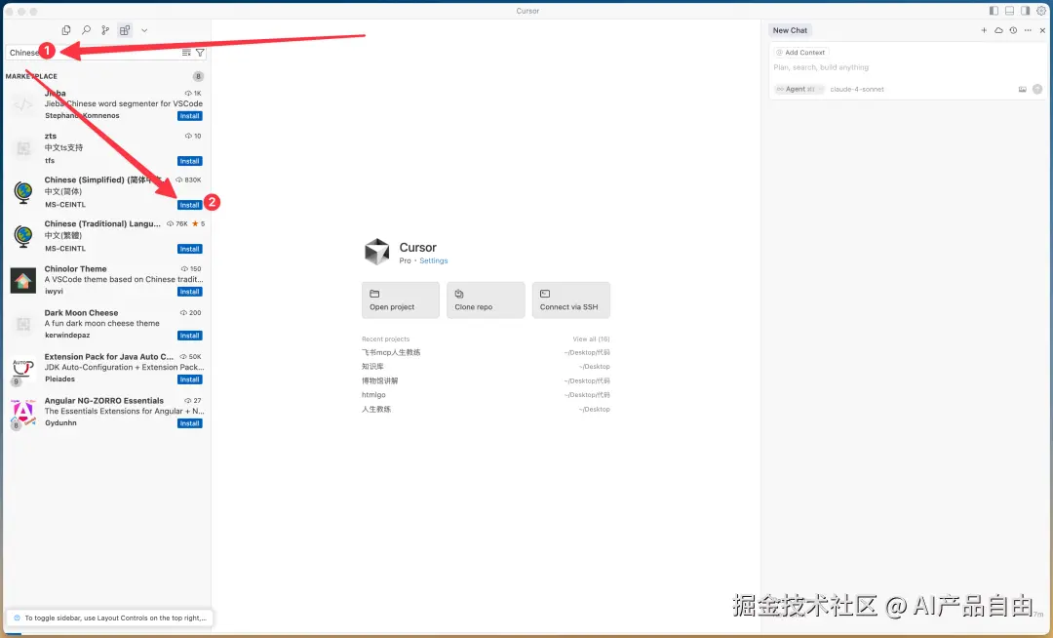Click the Extension Pack for Java icon
The height and width of the screenshot is (638, 1053).
pos(22,369)
